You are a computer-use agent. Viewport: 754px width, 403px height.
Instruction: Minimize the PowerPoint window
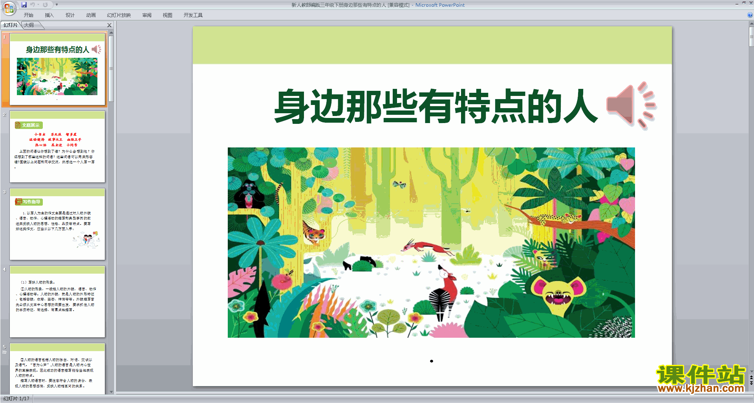pyautogui.click(x=737, y=4)
